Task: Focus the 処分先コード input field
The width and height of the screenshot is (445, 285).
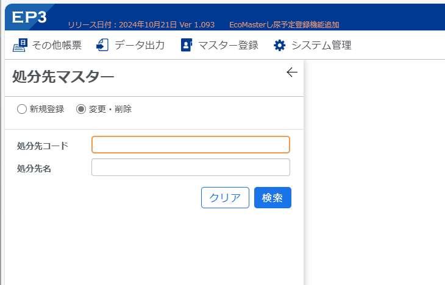Action: (x=191, y=144)
